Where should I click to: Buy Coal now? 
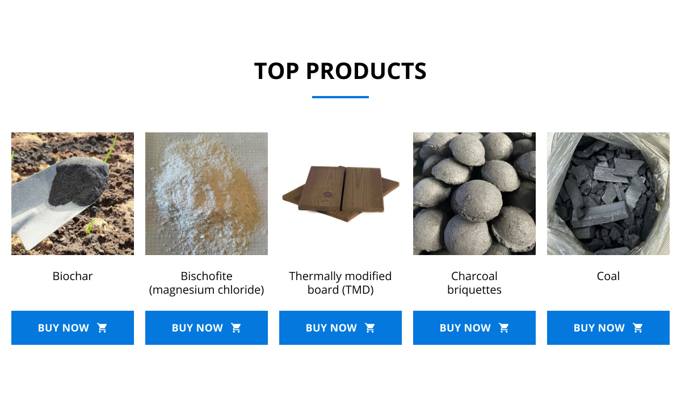(x=608, y=328)
